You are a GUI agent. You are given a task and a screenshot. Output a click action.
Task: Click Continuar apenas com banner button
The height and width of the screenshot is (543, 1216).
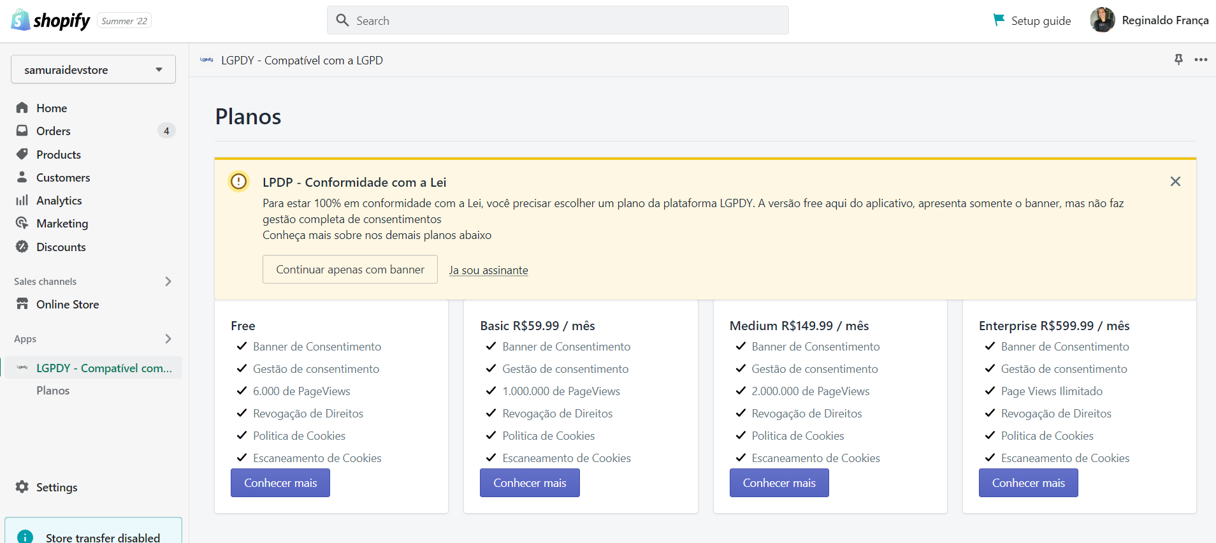click(350, 269)
